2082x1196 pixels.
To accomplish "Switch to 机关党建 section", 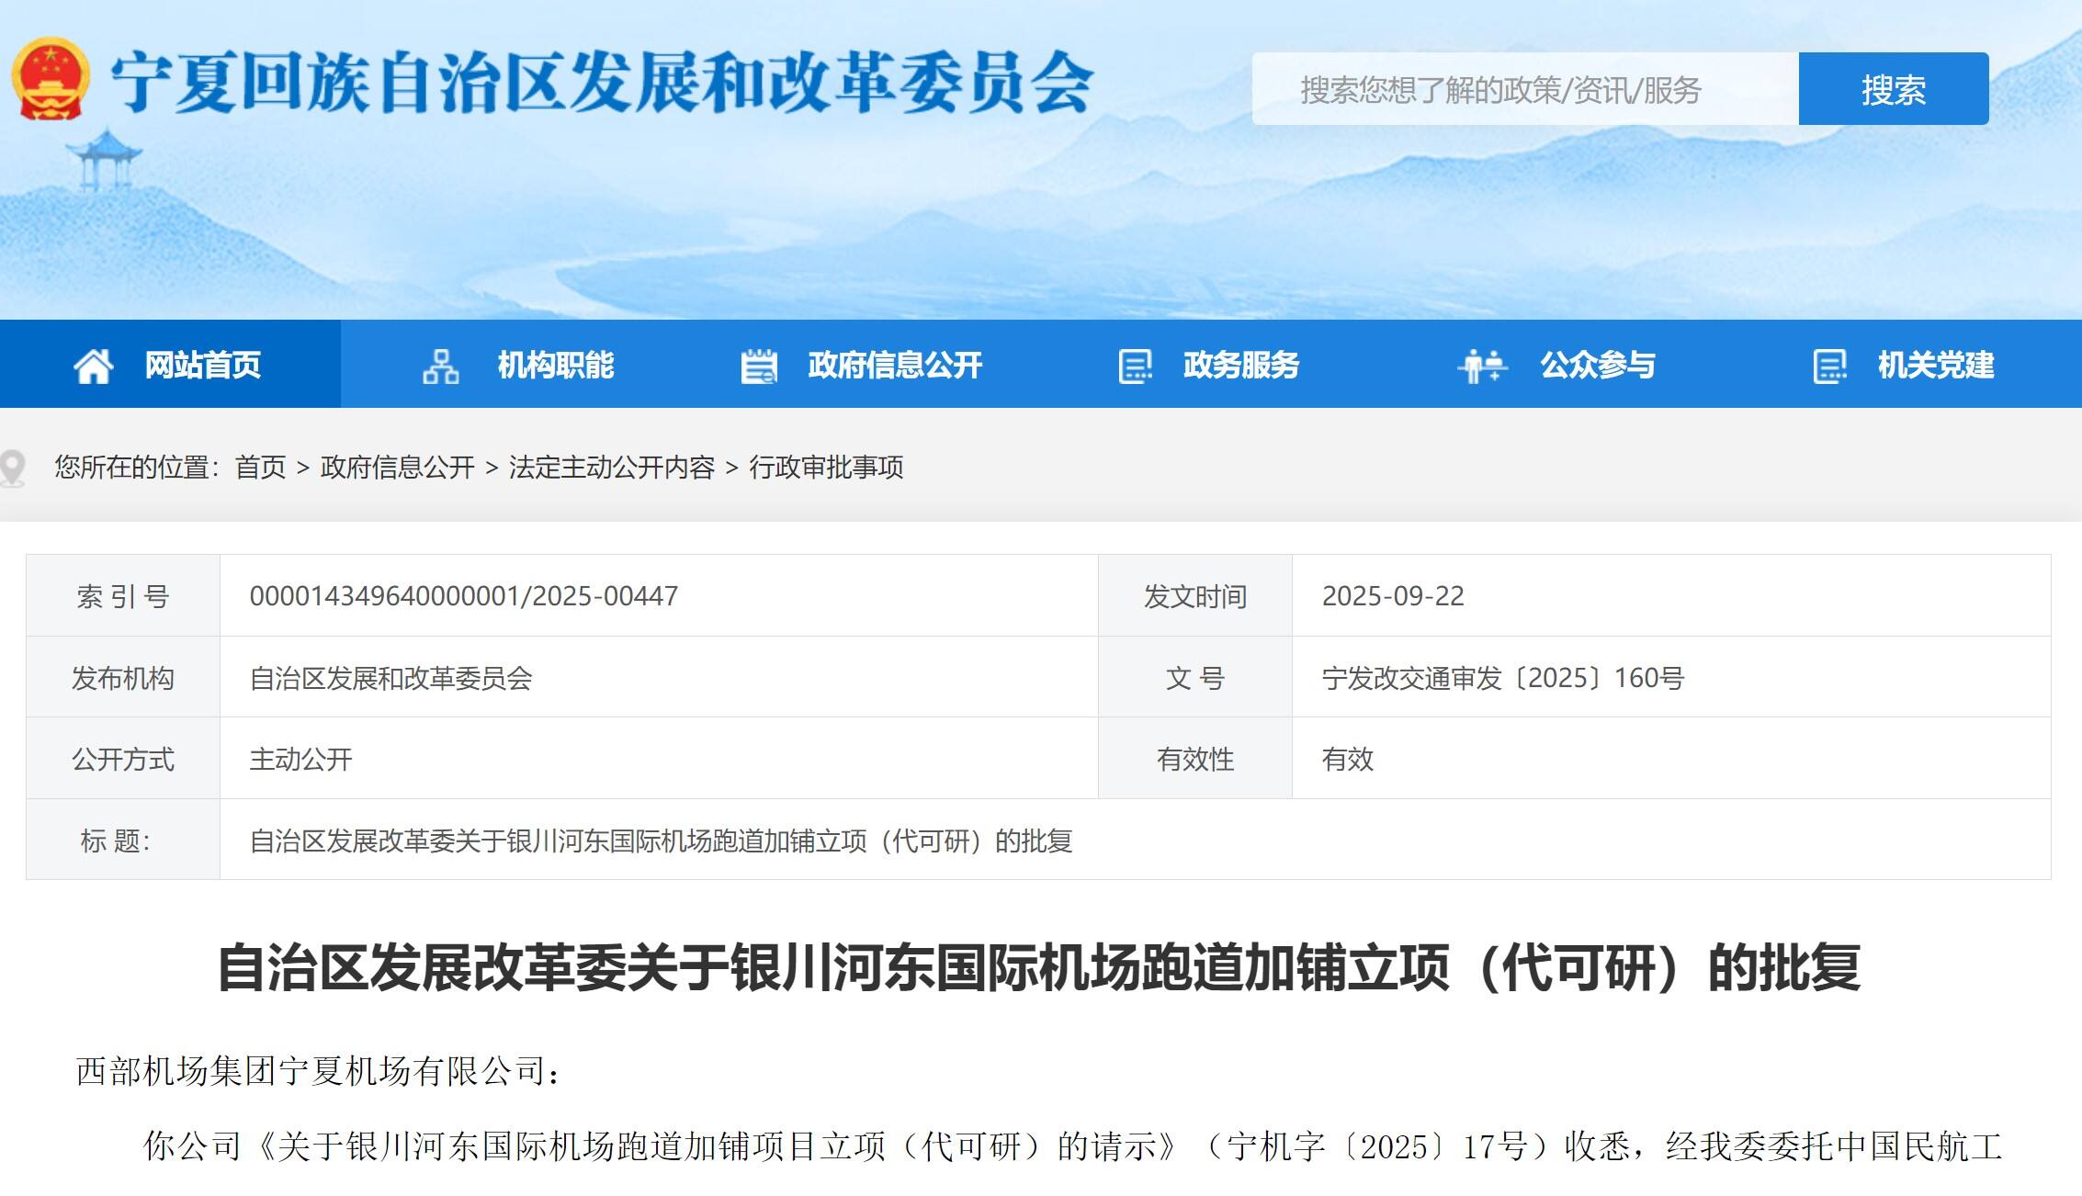I will pyautogui.click(x=1935, y=366).
